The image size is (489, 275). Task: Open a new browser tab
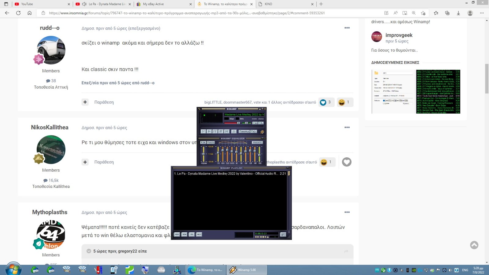[321, 4]
